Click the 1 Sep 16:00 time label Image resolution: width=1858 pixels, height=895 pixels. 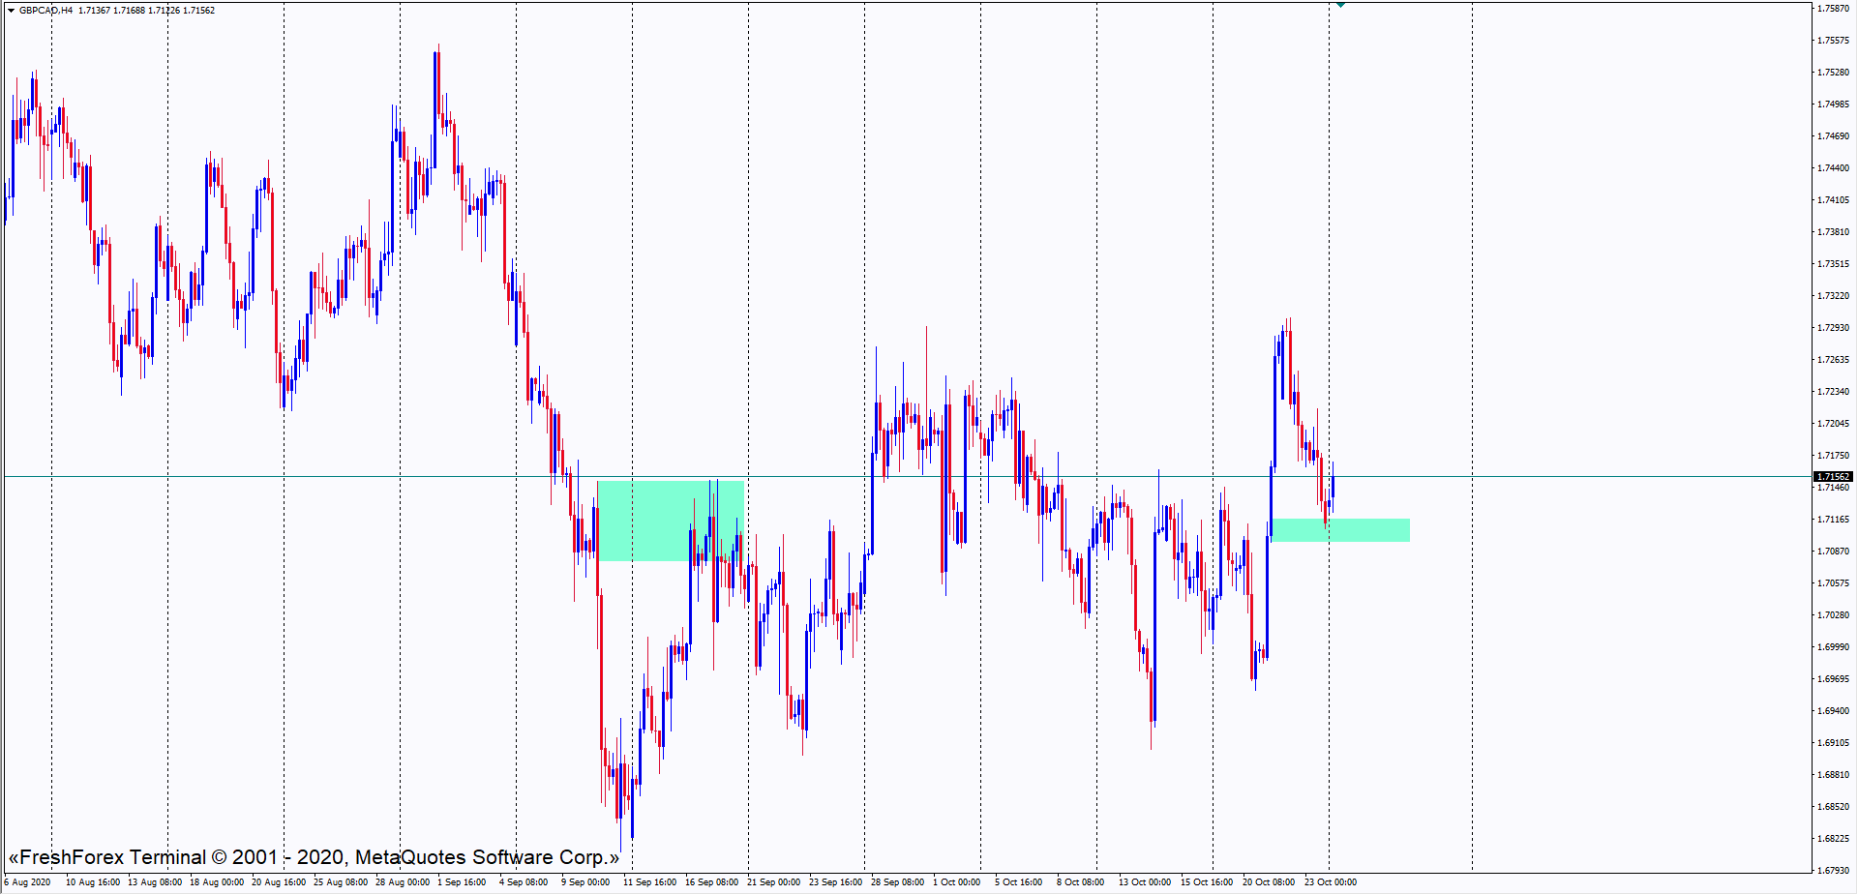(x=462, y=882)
